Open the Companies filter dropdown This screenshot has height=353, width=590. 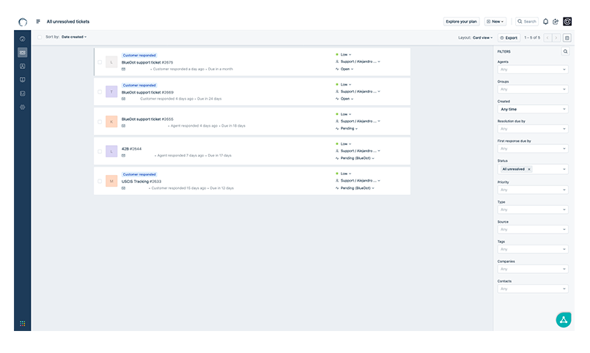pyautogui.click(x=532, y=270)
